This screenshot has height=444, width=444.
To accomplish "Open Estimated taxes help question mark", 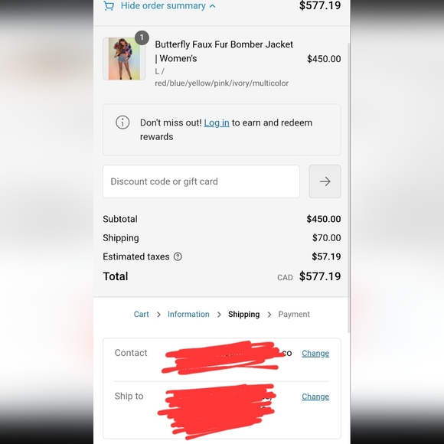I will (178, 256).
